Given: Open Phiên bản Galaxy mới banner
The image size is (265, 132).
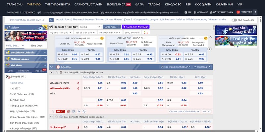Looking at the screenshot, I should pyautogui.click(x=236, y=30).
